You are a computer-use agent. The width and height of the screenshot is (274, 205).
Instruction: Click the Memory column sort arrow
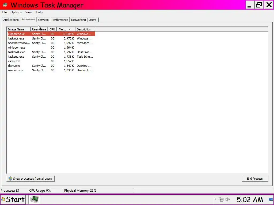69,29
